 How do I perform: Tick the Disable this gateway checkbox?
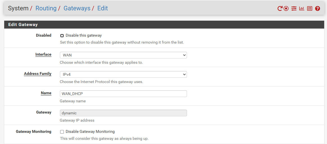coord(62,36)
